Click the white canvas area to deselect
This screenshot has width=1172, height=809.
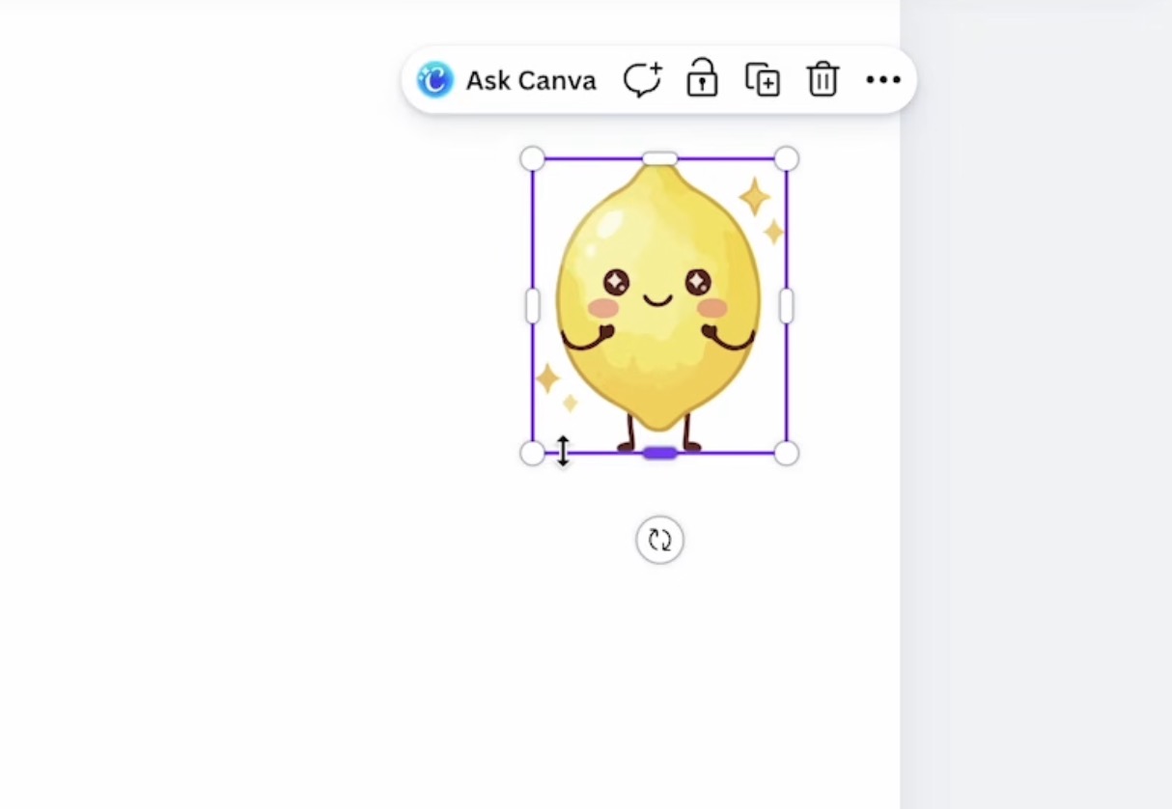pos(241,628)
